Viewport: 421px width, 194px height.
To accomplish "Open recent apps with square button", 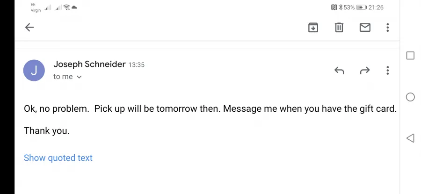I will [410, 56].
